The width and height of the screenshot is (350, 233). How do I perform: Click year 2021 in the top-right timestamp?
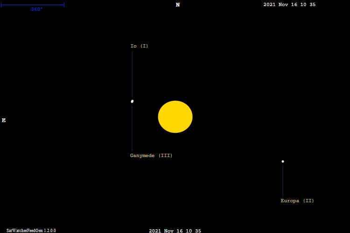point(269,5)
